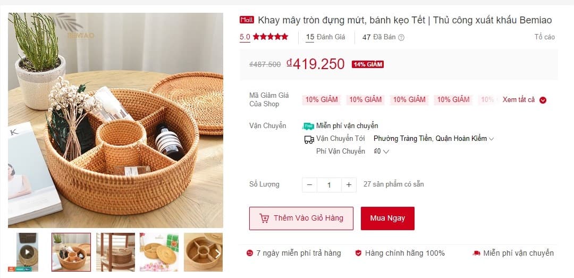Expand the shipping fee ₫0 dropdown
The width and height of the screenshot is (574, 278).
[x=381, y=151]
